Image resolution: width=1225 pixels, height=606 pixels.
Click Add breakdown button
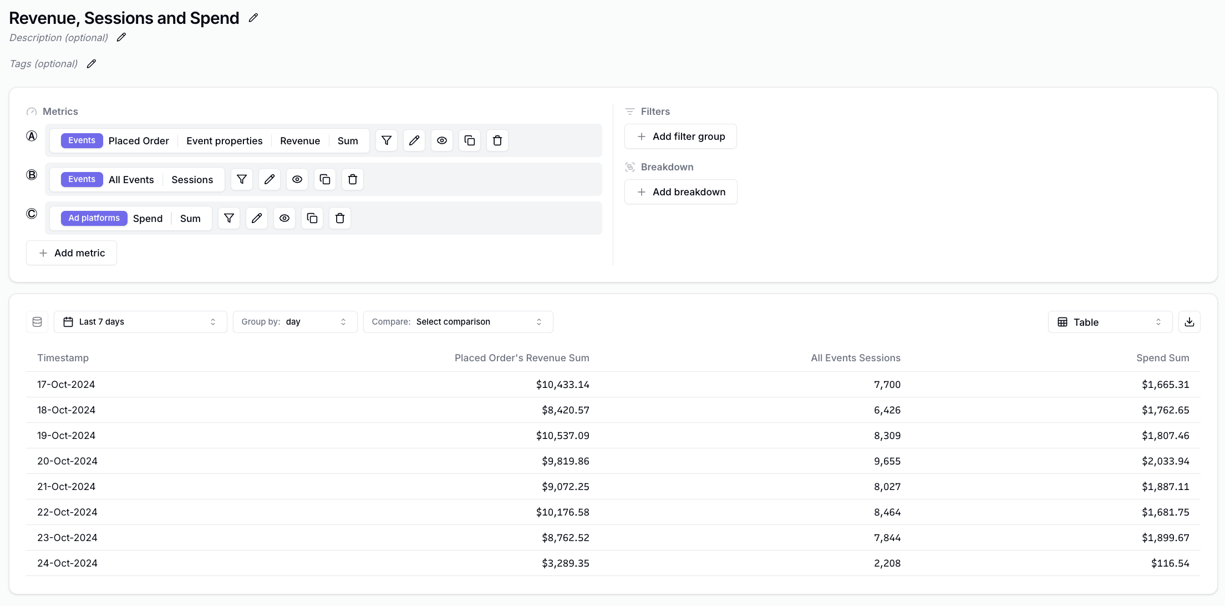point(681,192)
